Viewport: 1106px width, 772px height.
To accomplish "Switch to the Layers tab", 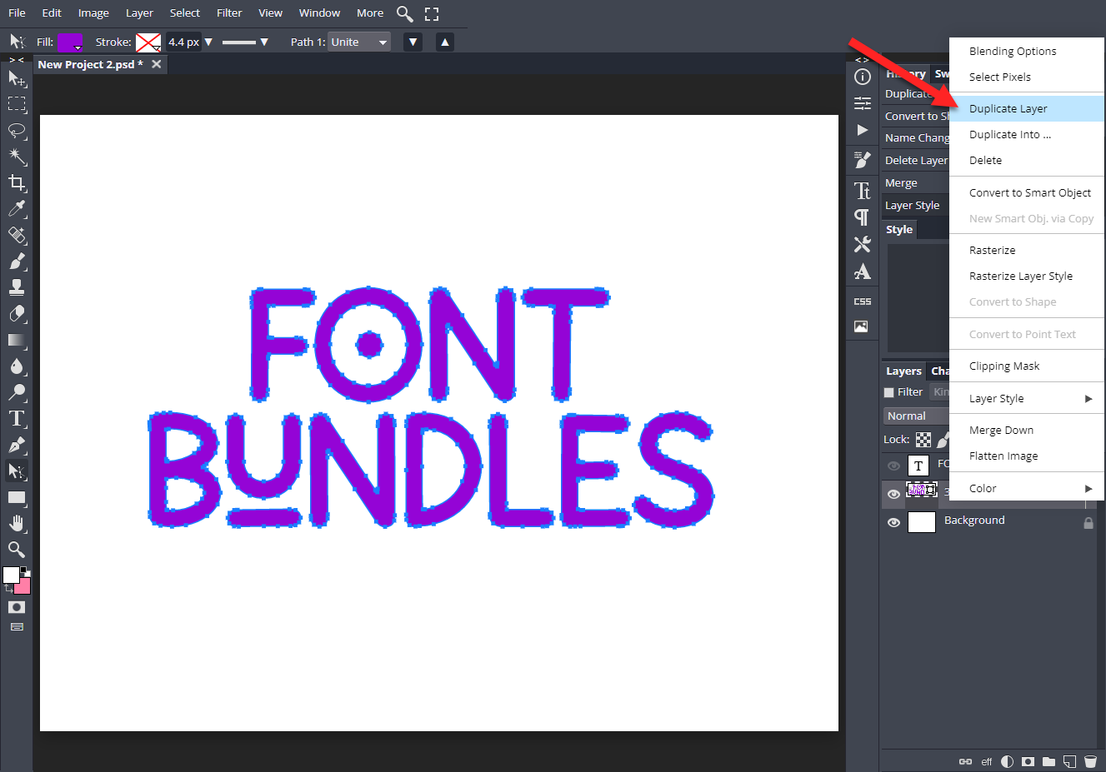I will [903, 371].
